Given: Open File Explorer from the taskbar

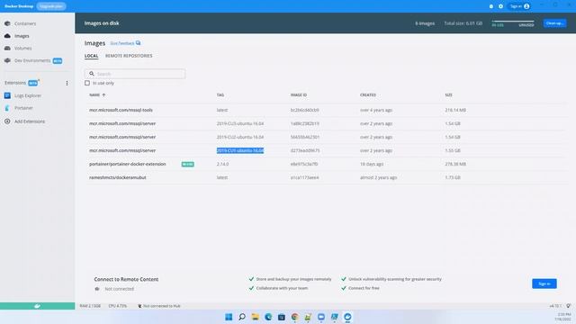Looking at the screenshot, I should [255, 317].
